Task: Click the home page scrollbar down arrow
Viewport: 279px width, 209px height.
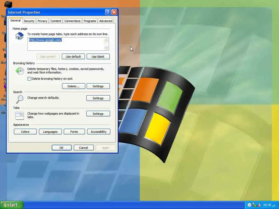Action: coord(106,47)
